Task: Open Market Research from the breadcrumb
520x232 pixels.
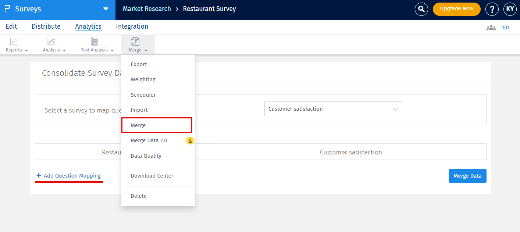Action: 146,9
